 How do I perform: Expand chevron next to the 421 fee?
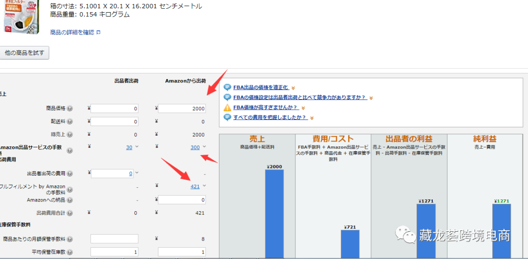pos(204,186)
